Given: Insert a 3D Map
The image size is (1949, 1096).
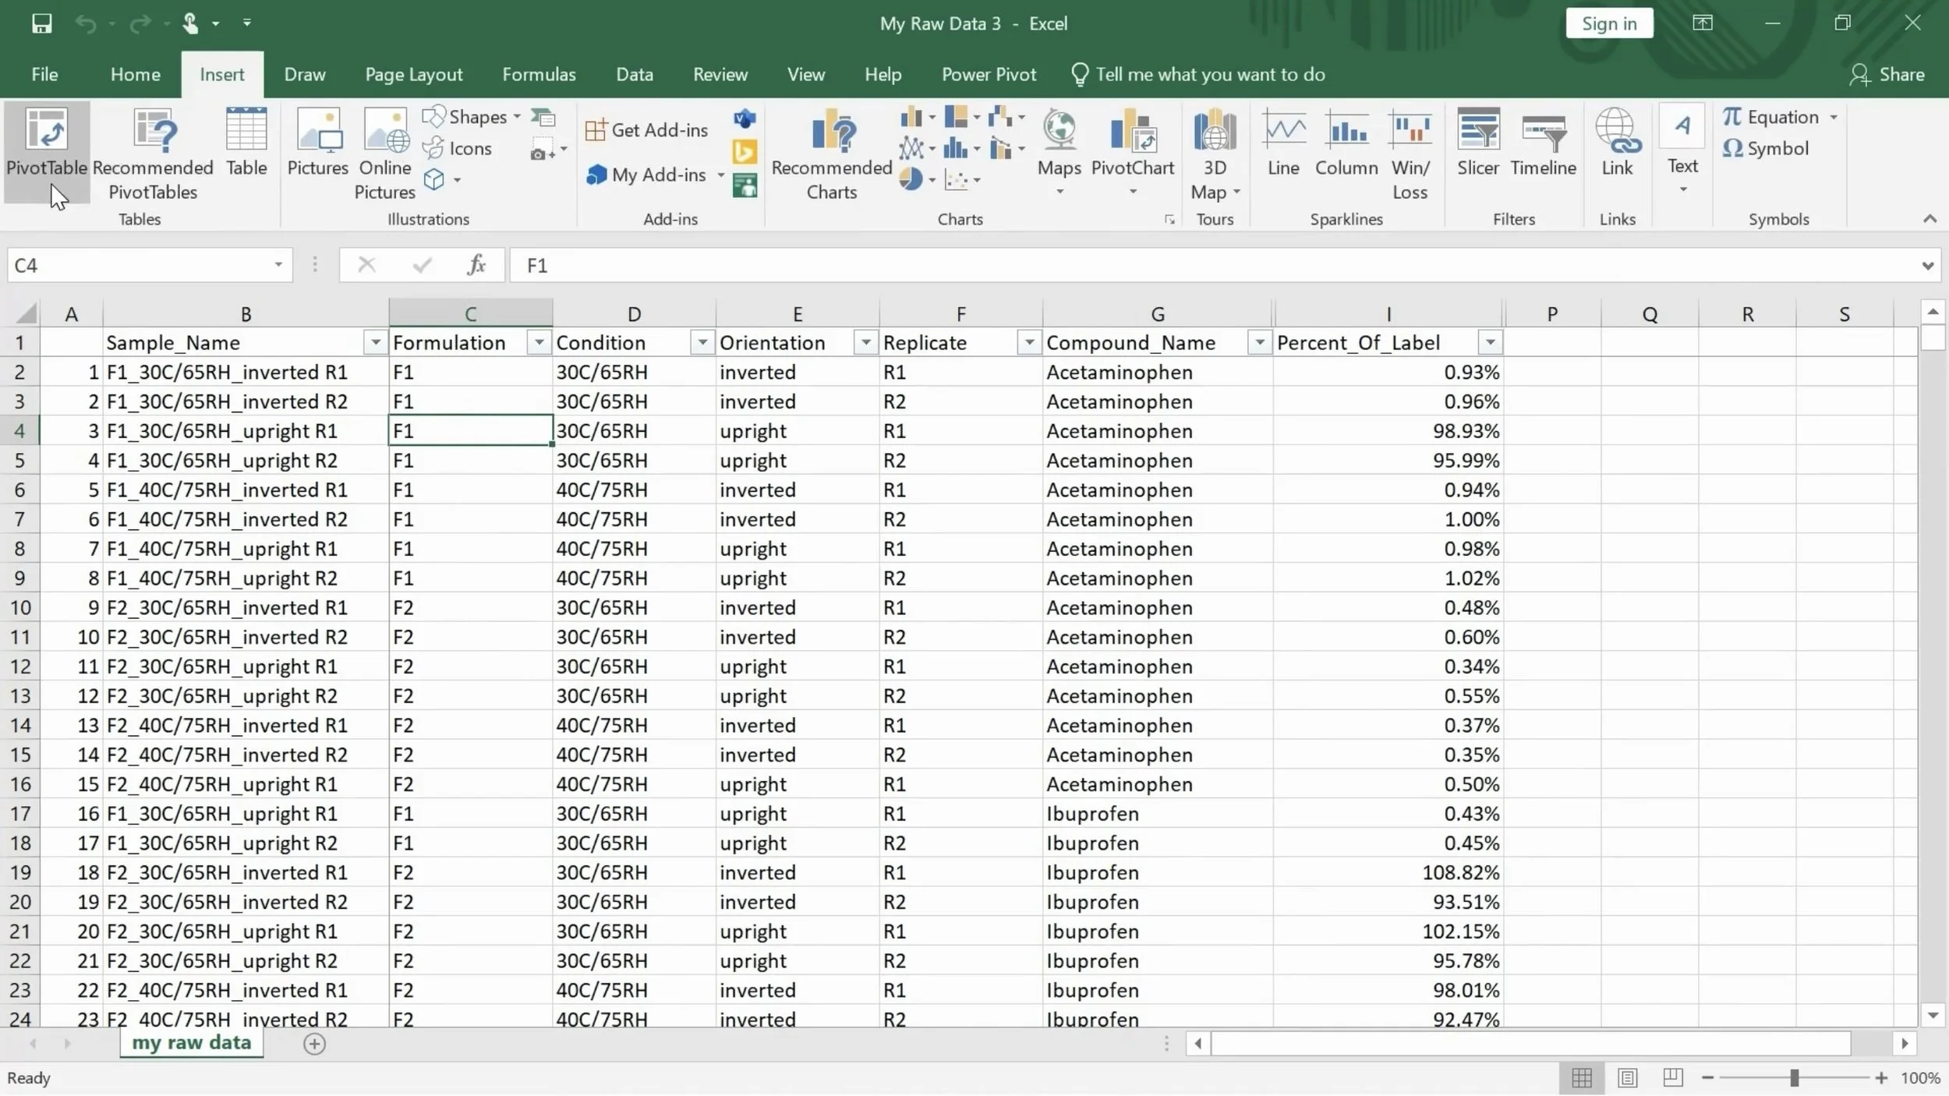Looking at the screenshot, I should click(1213, 152).
